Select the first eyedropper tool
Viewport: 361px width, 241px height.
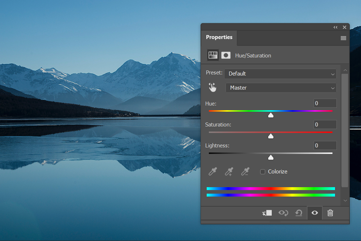click(212, 172)
